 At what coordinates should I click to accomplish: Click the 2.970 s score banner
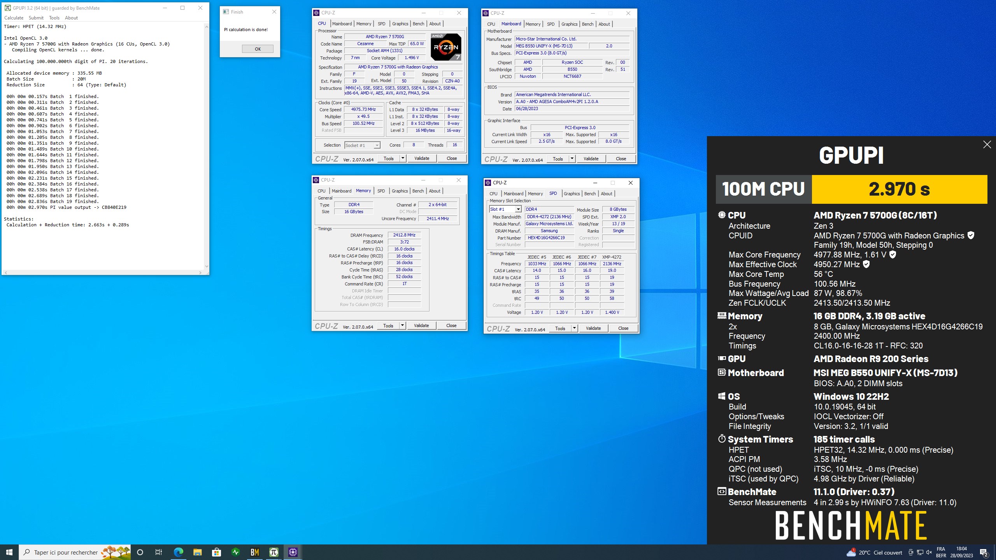pos(899,189)
